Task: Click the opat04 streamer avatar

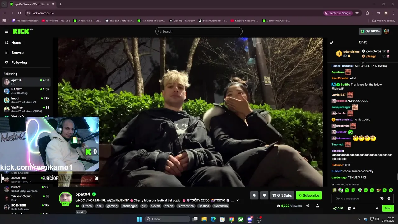Action: (x=66, y=198)
